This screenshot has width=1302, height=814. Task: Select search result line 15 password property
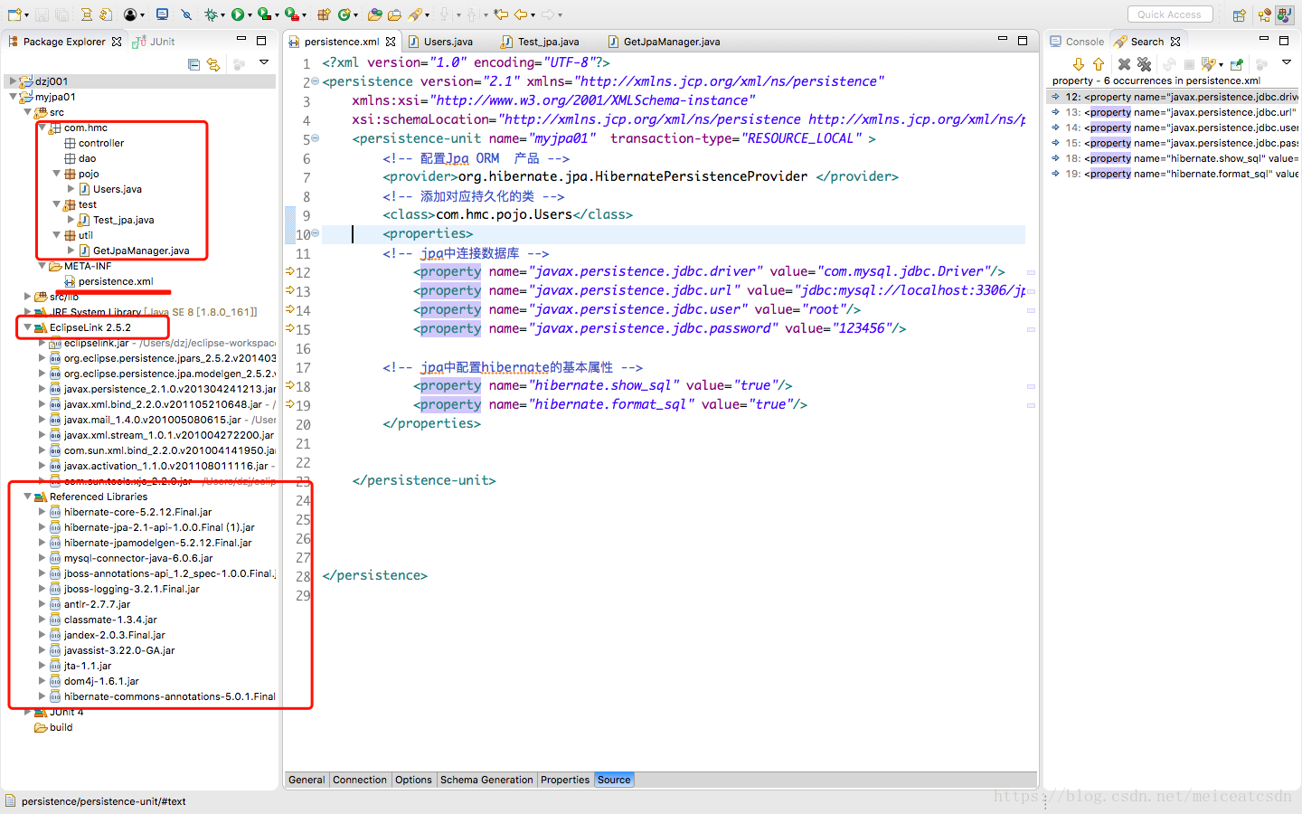(1174, 143)
